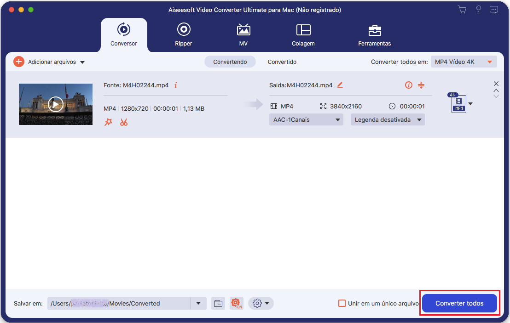
Task: Open the source file info icon
Action: click(175, 85)
